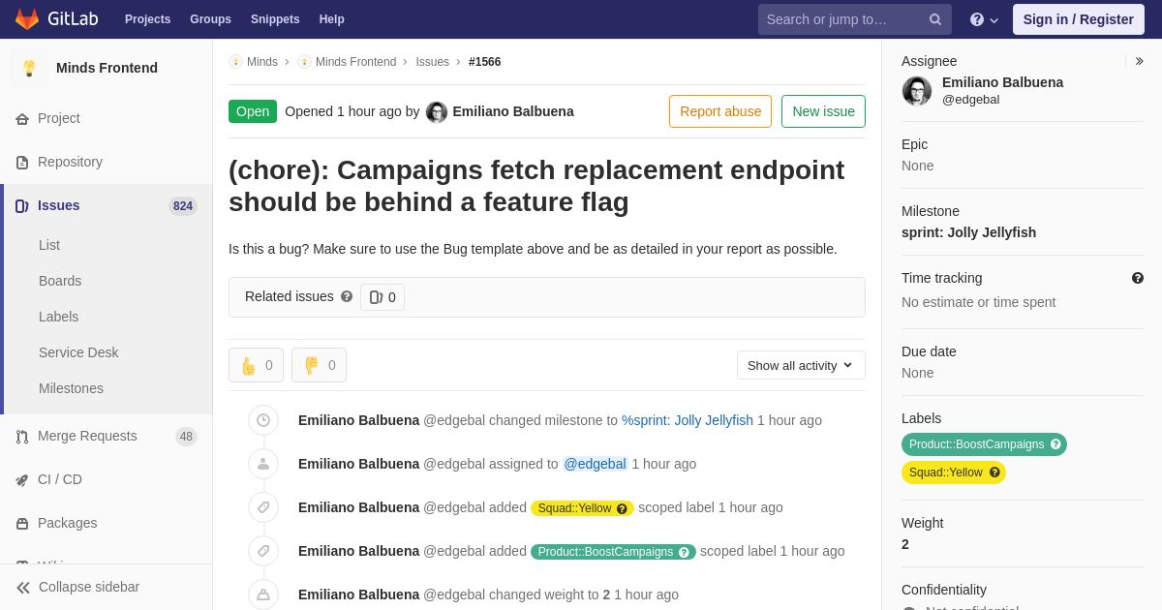Click the #1566 breadcrumb item

(485, 62)
